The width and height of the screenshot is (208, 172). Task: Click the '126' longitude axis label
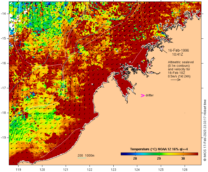(185, 169)
